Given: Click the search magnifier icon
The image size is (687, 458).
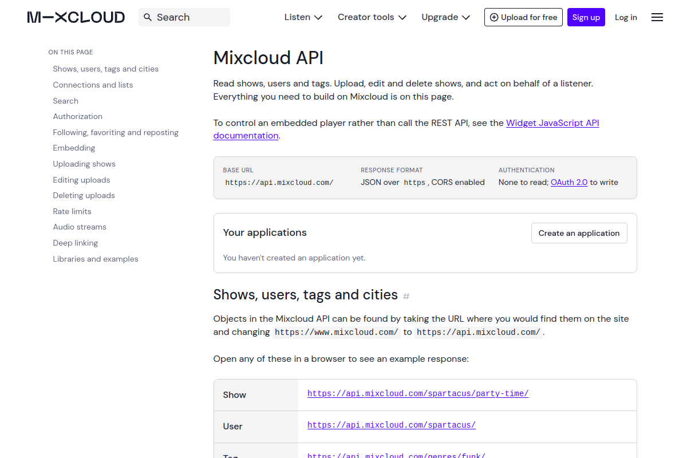Looking at the screenshot, I should coord(148,17).
